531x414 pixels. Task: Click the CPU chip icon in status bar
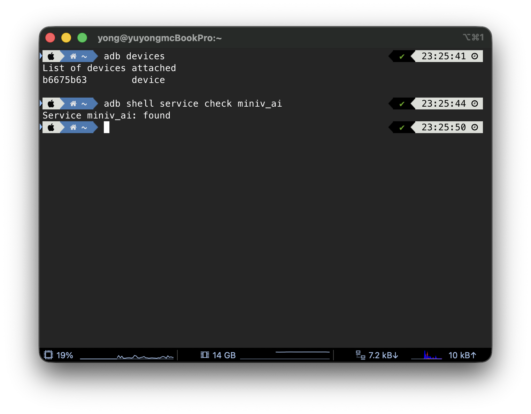point(48,355)
